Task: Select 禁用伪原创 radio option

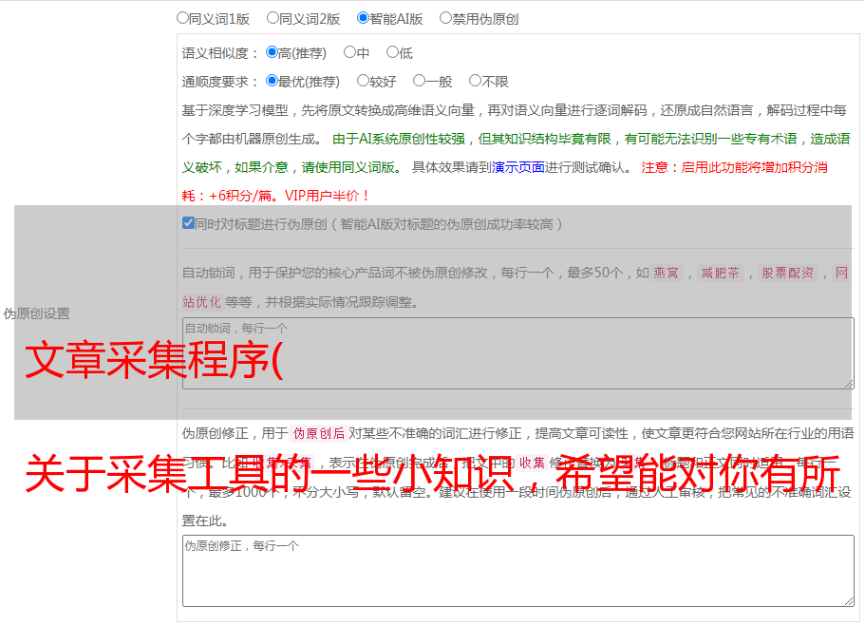Action: [x=445, y=18]
